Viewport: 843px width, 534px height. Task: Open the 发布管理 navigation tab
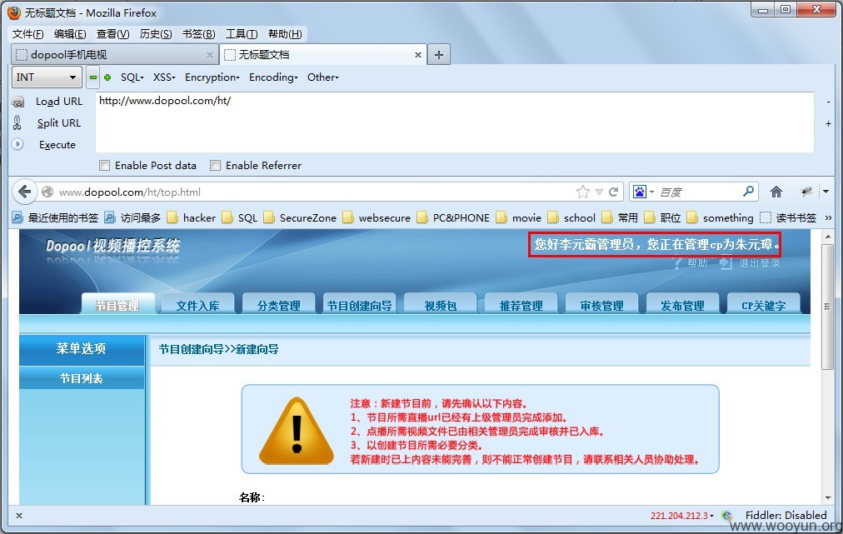tap(682, 304)
